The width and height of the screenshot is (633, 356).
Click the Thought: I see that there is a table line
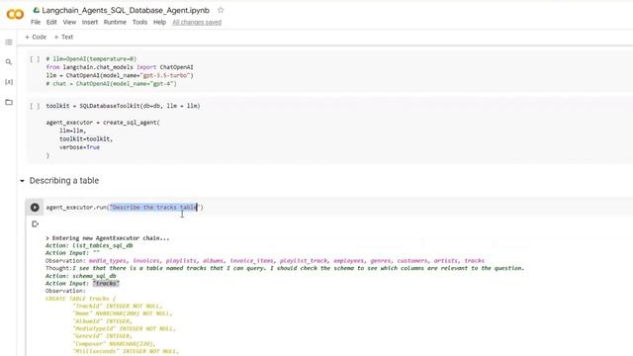click(285, 268)
